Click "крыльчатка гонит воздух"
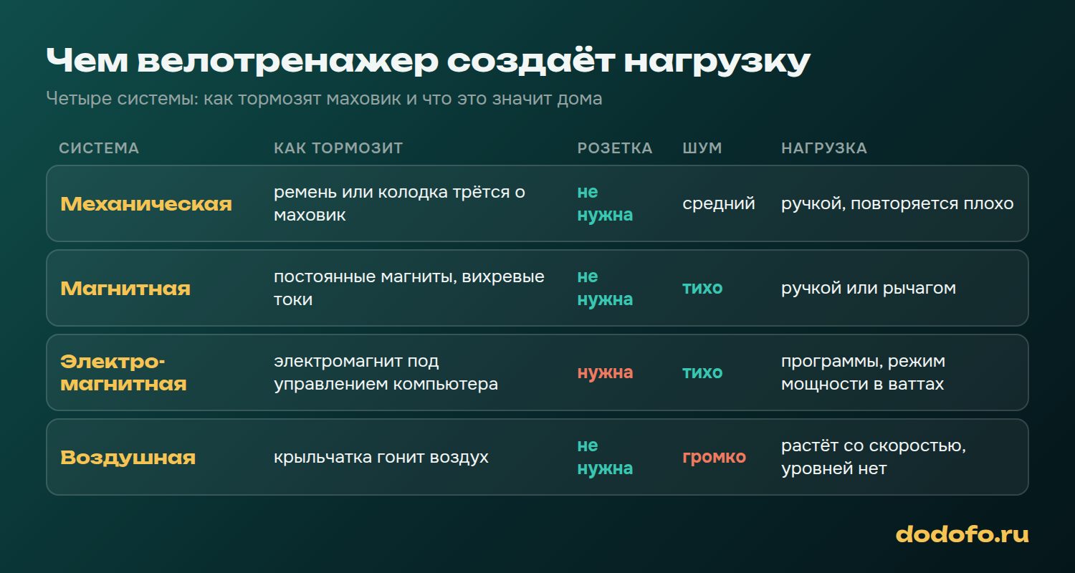 pos(381,457)
